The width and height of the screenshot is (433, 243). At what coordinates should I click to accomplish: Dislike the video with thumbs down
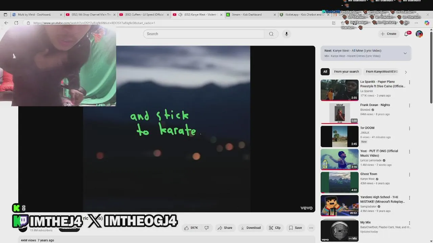[207, 228]
